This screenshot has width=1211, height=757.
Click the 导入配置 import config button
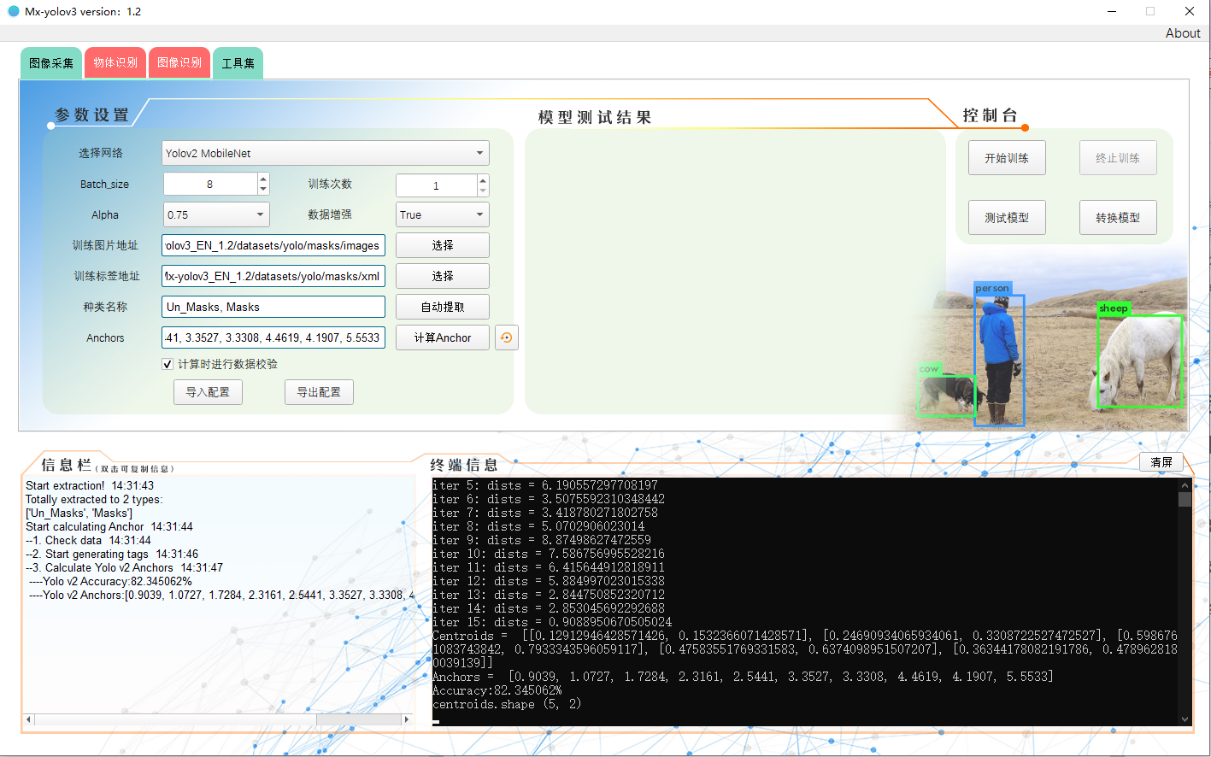[208, 392]
